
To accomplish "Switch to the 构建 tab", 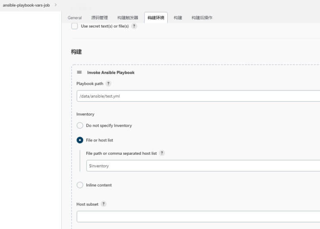I will tap(178, 18).
